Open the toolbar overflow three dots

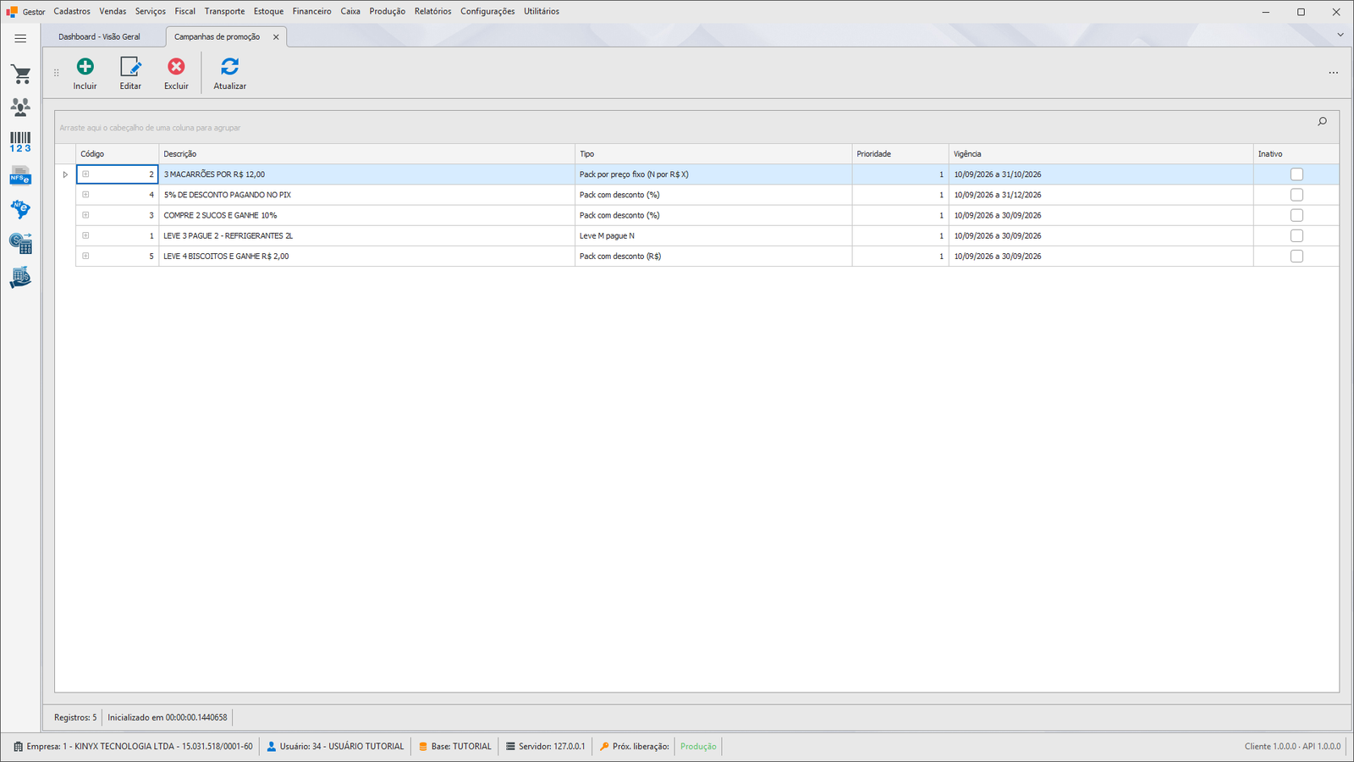1334,73
